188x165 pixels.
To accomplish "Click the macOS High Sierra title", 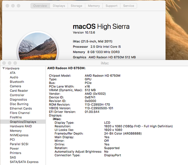I will pos(101,26).
